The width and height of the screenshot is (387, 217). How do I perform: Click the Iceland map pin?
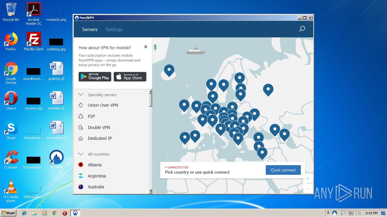pos(169,70)
